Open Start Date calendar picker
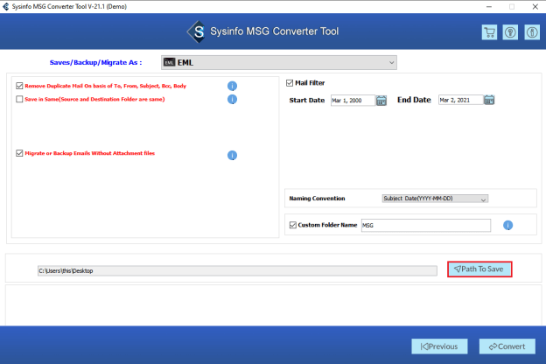Image resolution: width=546 pixels, height=364 pixels. click(381, 101)
